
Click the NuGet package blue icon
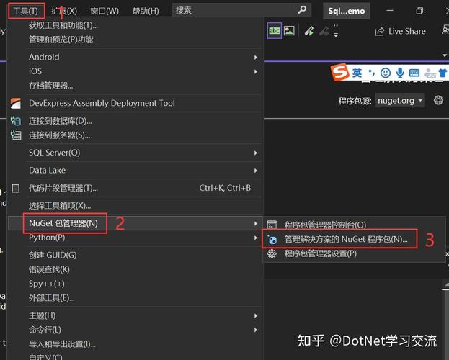point(272,239)
